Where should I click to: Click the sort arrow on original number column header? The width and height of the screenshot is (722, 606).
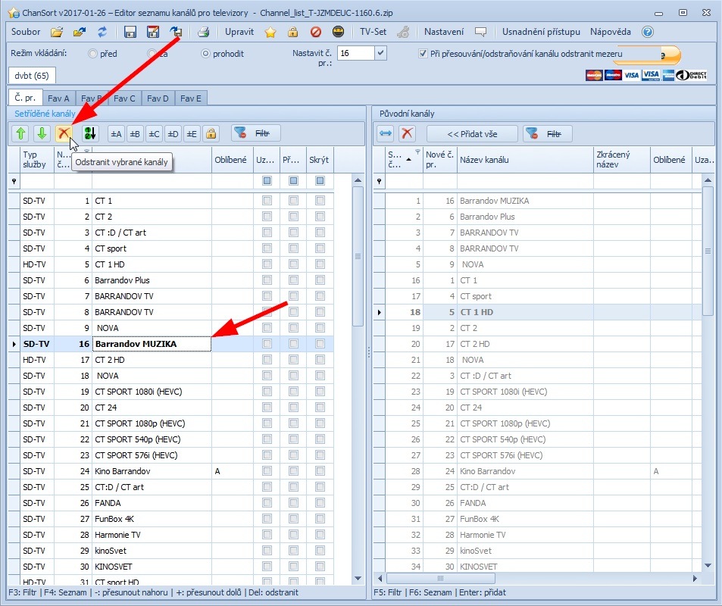pos(408,159)
